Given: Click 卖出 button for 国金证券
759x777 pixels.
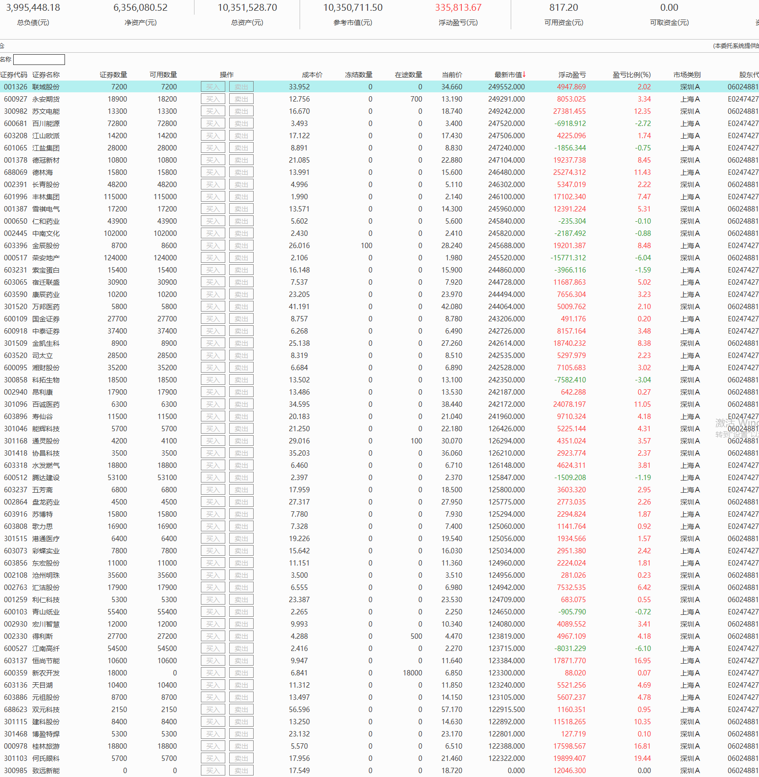Looking at the screenshot, I should pos(241,319).
